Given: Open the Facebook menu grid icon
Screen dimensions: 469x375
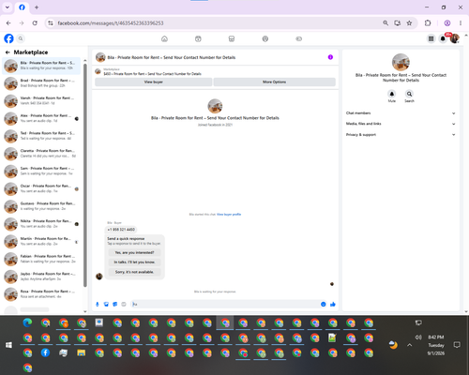Looking at the screenshot, I should point(431,38).
